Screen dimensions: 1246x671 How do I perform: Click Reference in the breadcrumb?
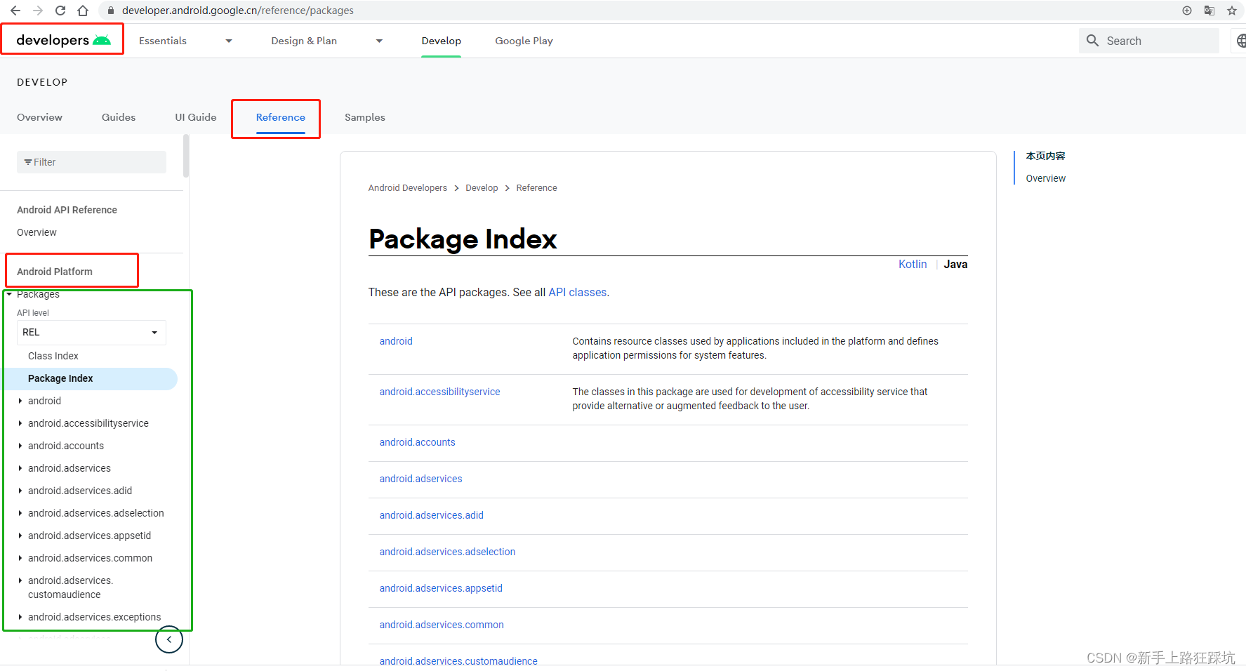point(536,188)
